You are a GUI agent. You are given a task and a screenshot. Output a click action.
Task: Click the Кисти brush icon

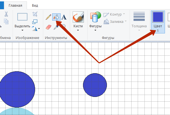tap(78, 17)
